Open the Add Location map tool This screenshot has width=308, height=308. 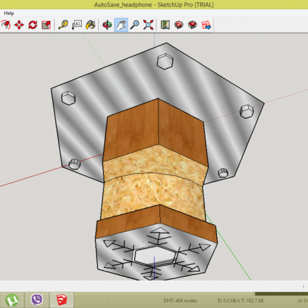(165, 25)
